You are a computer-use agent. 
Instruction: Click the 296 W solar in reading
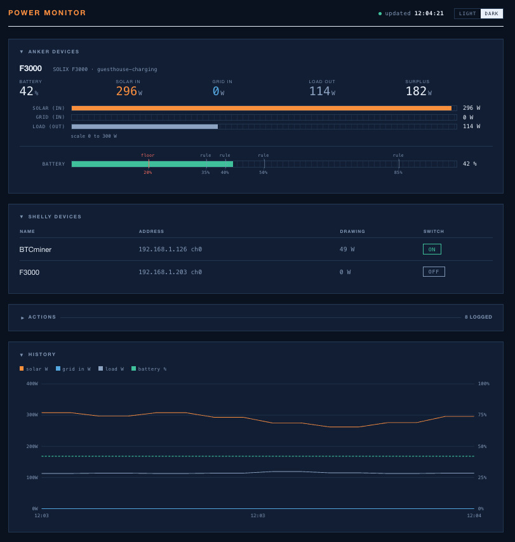(x=129, y=91)
